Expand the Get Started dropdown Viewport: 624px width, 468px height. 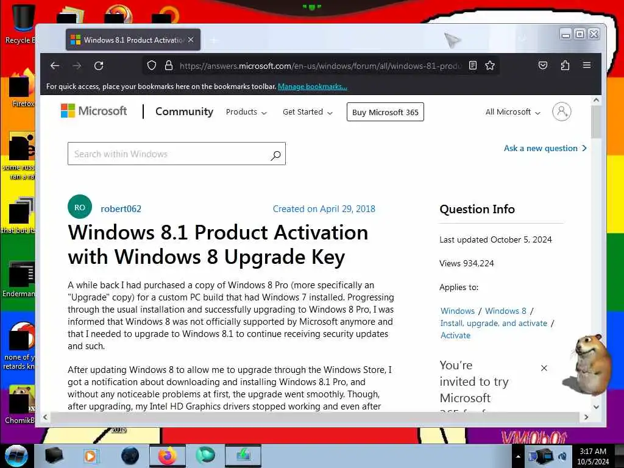[308, 112]
